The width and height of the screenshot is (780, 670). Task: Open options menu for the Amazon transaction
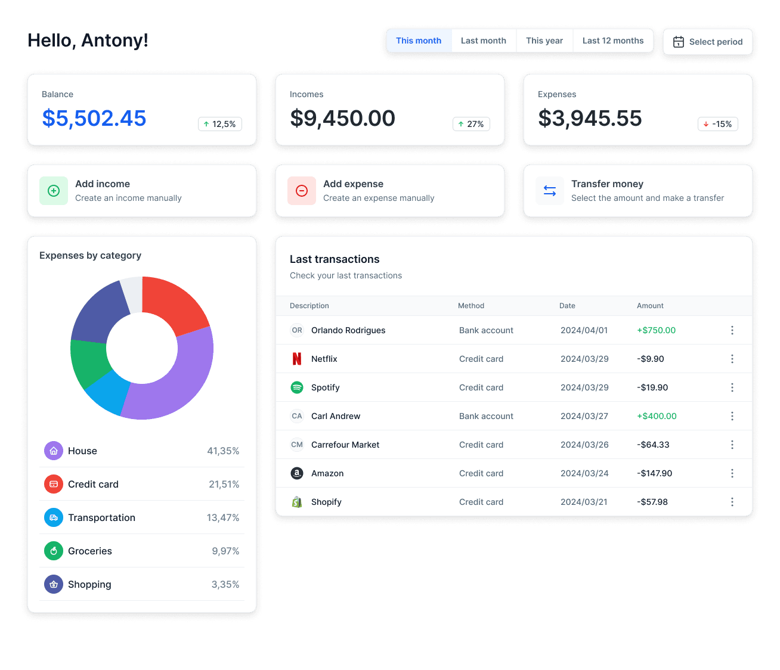732,473
